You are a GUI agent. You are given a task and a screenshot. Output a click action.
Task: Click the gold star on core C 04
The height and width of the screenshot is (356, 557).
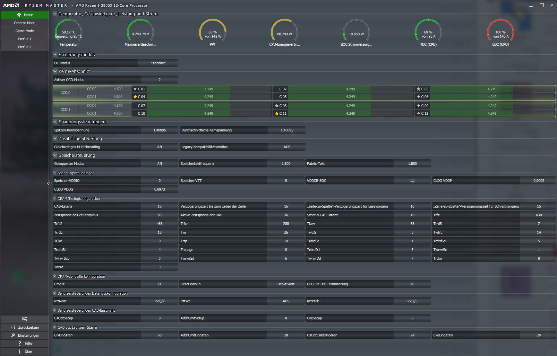point(135,97)
